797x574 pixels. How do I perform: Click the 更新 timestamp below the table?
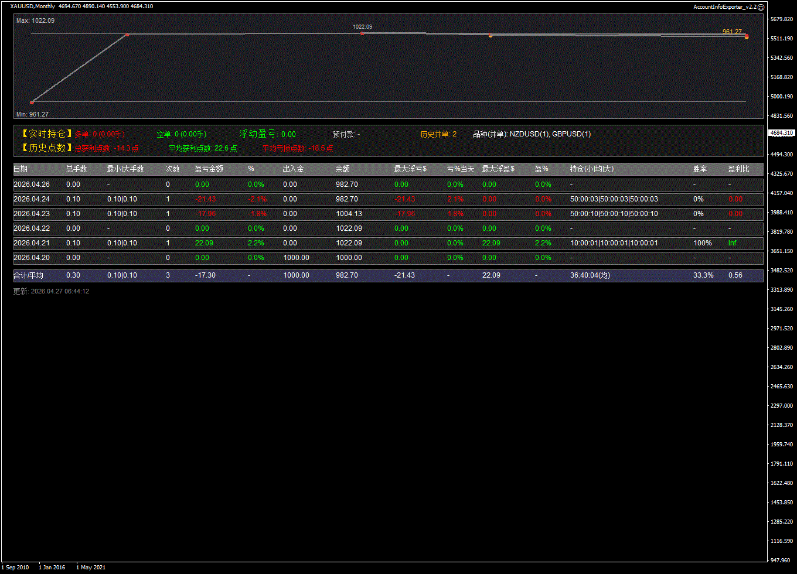coord(51,291)
